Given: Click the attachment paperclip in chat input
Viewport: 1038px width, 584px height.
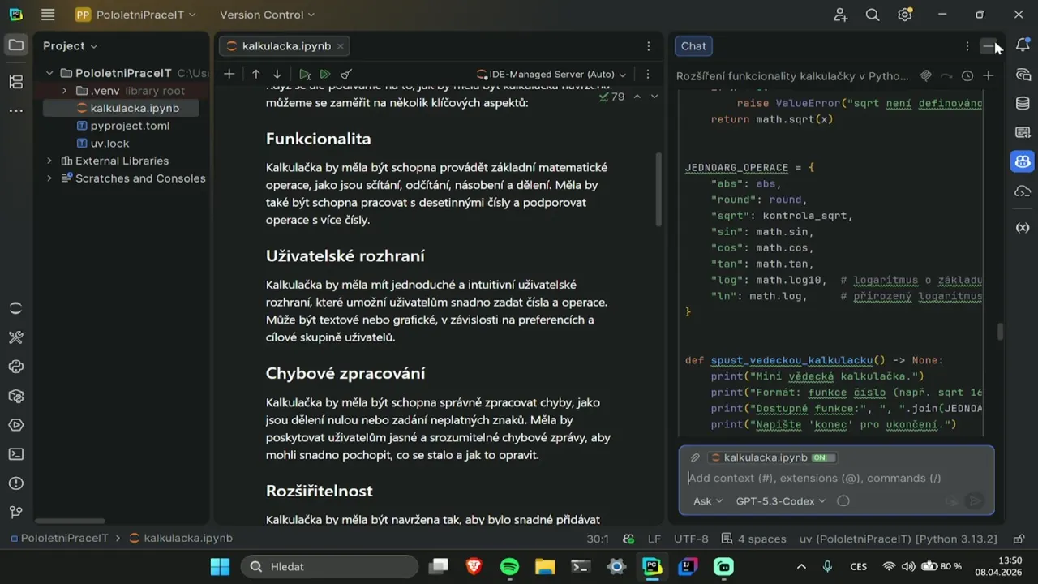Looking at the screenshot, I should [x=695, y=457].
